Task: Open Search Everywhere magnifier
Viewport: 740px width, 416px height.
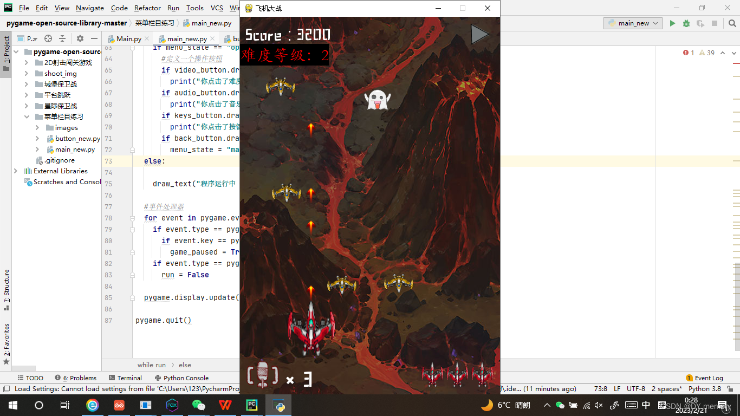Action: (x=731, y=23)
